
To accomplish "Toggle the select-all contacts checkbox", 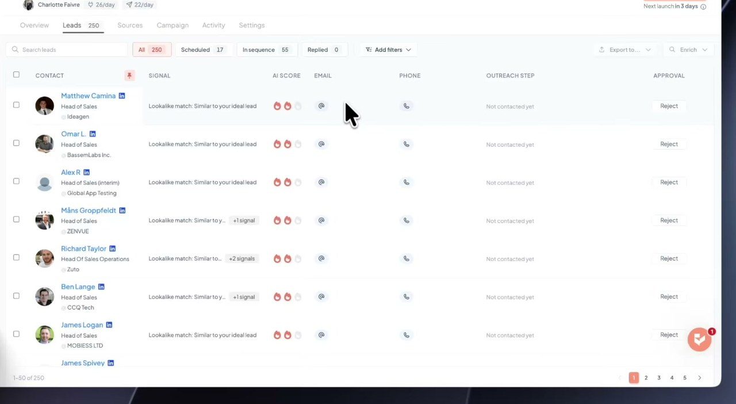I will pos(16,75).
